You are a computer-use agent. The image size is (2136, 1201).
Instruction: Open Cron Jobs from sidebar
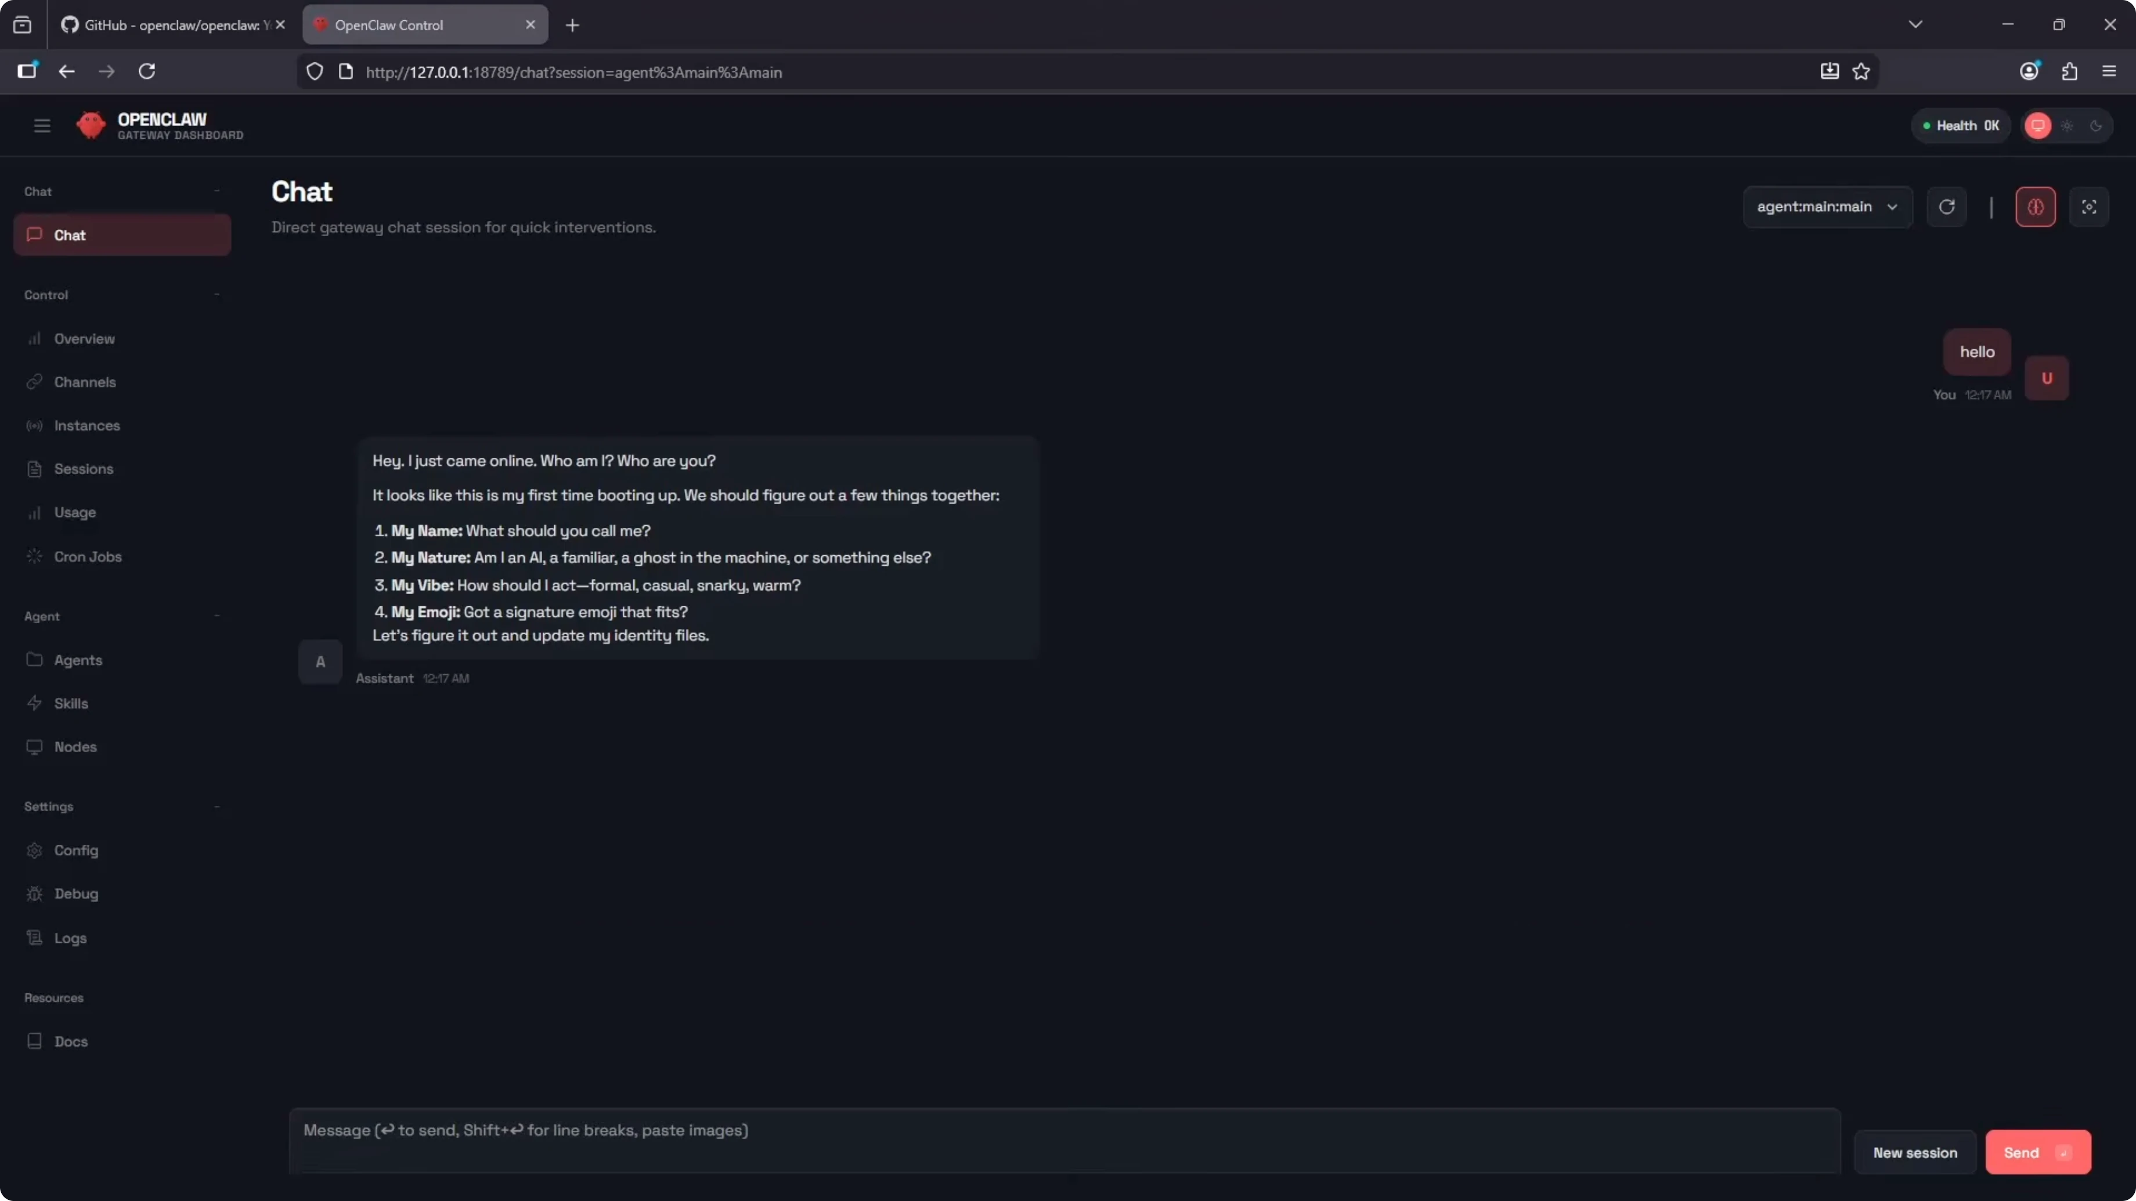(x=87, y=556)
